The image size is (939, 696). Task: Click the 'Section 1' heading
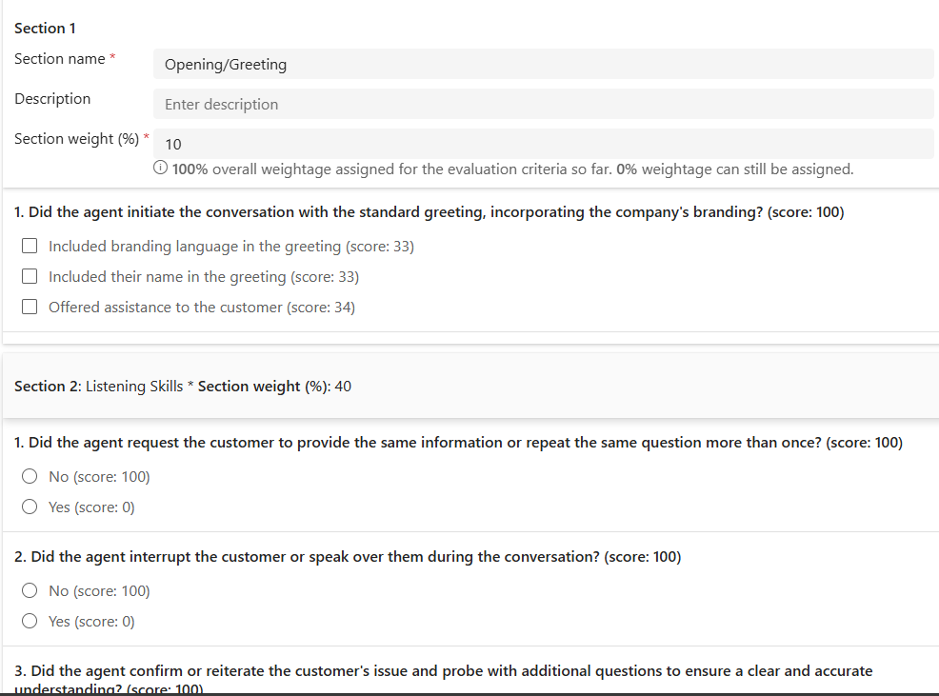(x=45, y=29)
